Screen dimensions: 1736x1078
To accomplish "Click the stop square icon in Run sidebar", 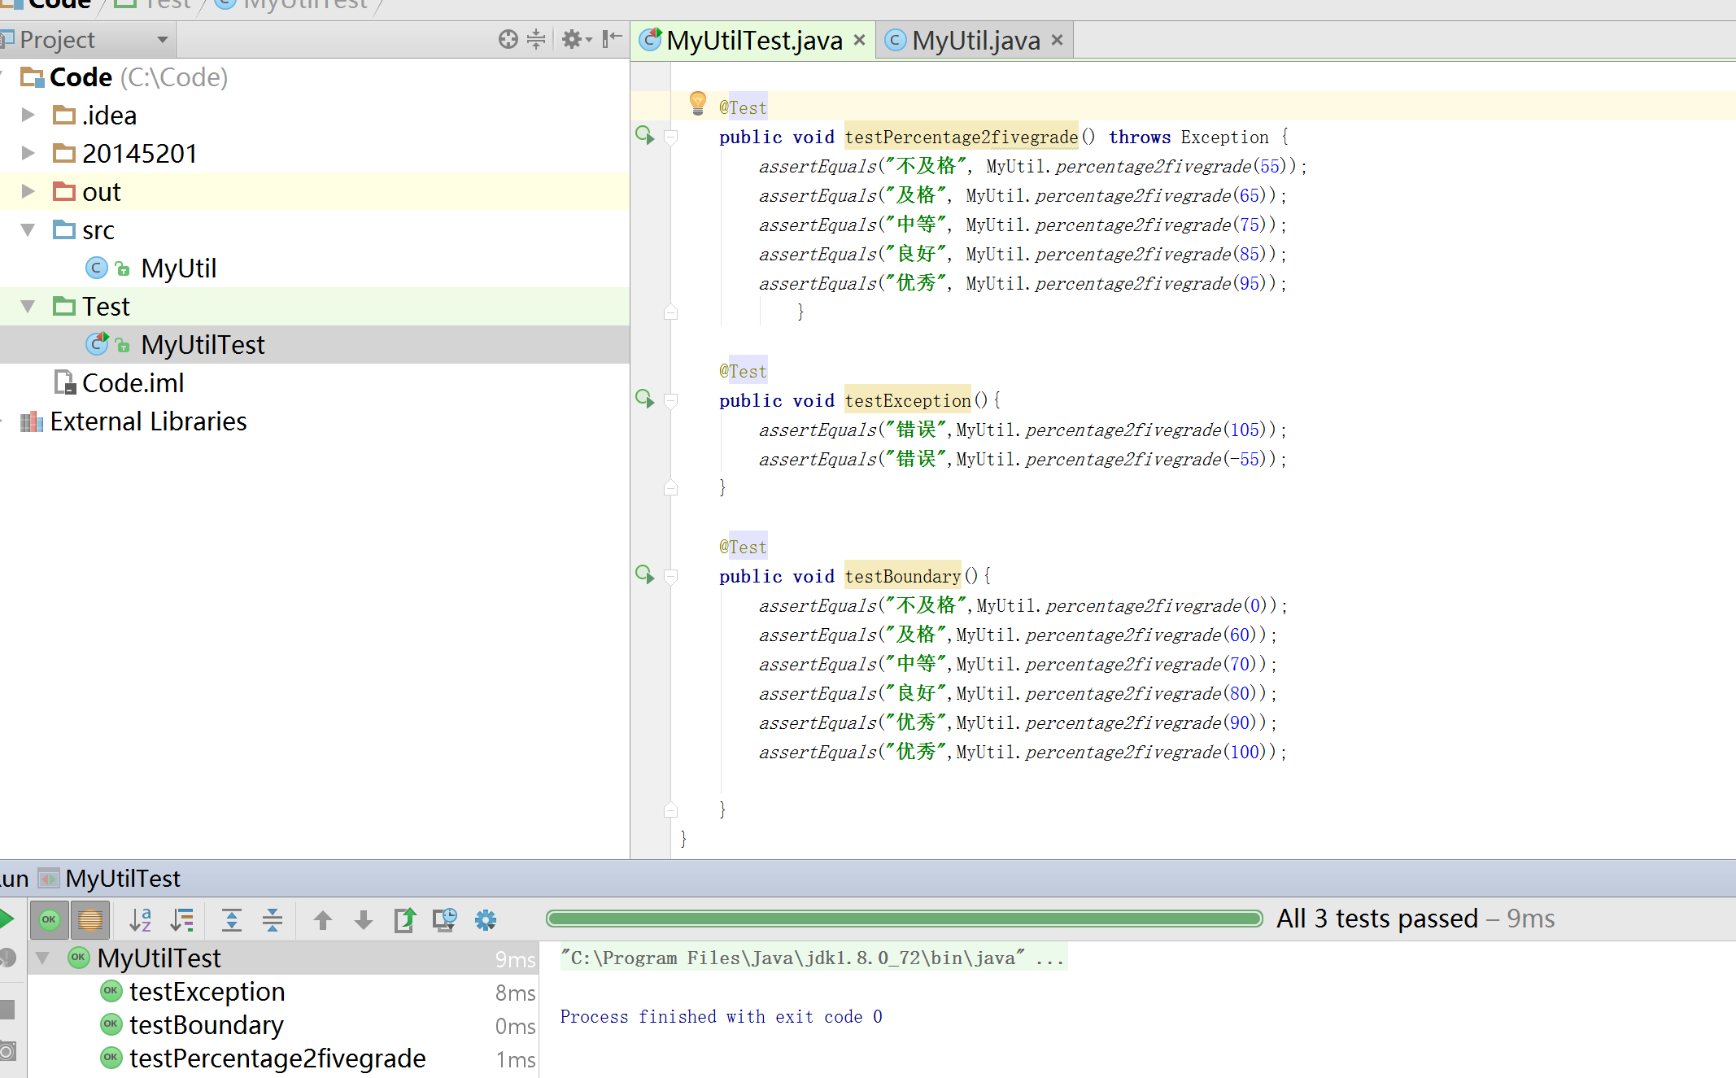I will click(x=7, y=1010).
